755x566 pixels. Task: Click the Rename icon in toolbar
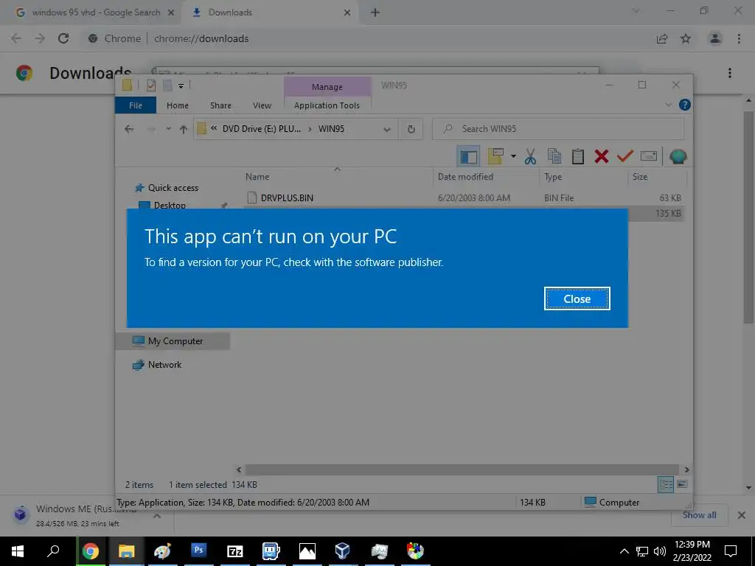click(x=649, y=156)
